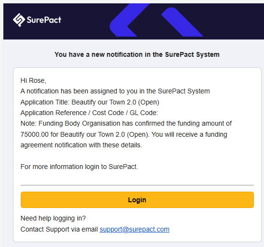
Task: Click the 'Need help logging in?' text
Action: coord(53,218)
